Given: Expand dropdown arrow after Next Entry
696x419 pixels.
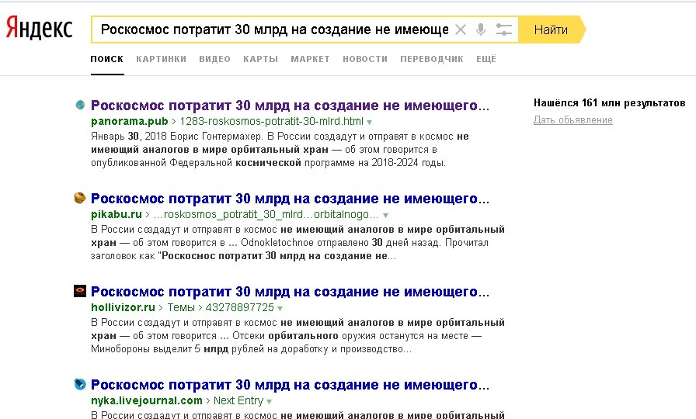Looking at the screenshot, I should [x=269, y=402].
